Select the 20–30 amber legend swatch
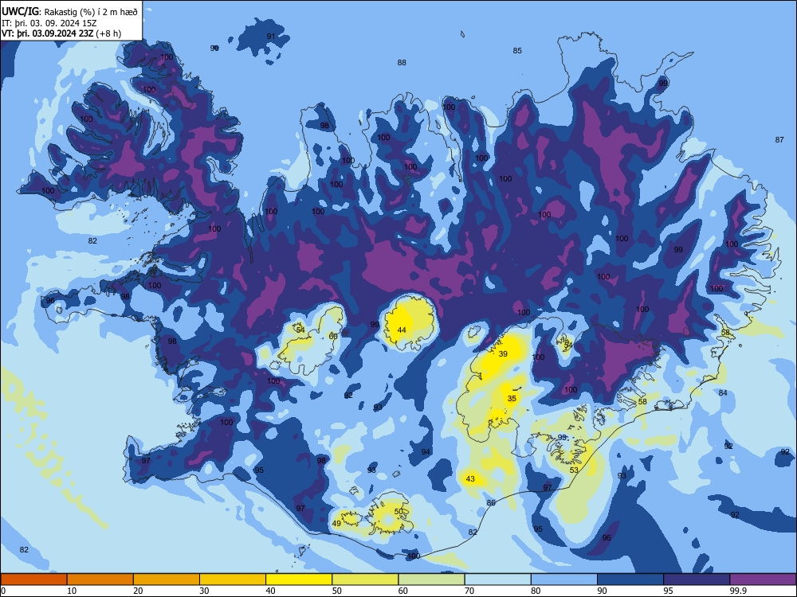Viewport: 797px width, 597px height. point(167,579)
